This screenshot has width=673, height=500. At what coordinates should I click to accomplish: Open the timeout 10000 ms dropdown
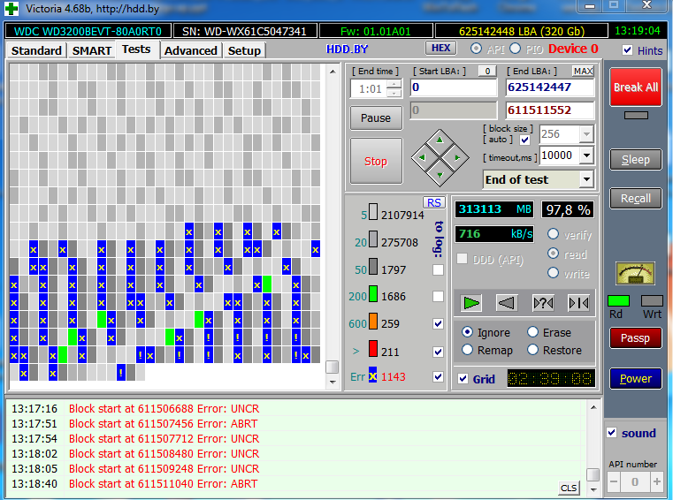coord(586,155)
